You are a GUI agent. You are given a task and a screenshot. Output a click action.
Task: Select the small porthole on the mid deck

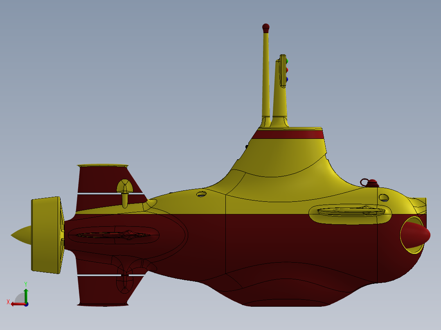tap(201, 194)
